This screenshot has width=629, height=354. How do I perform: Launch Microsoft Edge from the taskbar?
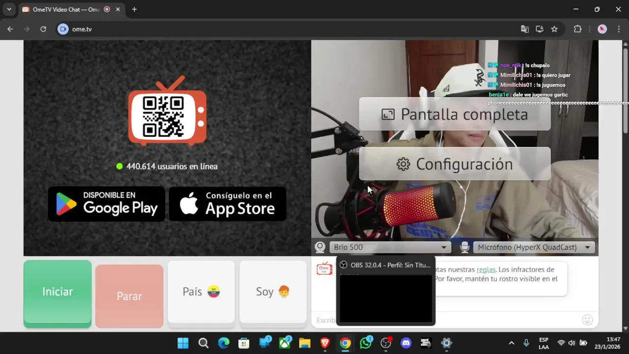click(224, 343)
